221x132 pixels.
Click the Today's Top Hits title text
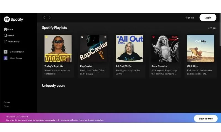click(54, 66)
